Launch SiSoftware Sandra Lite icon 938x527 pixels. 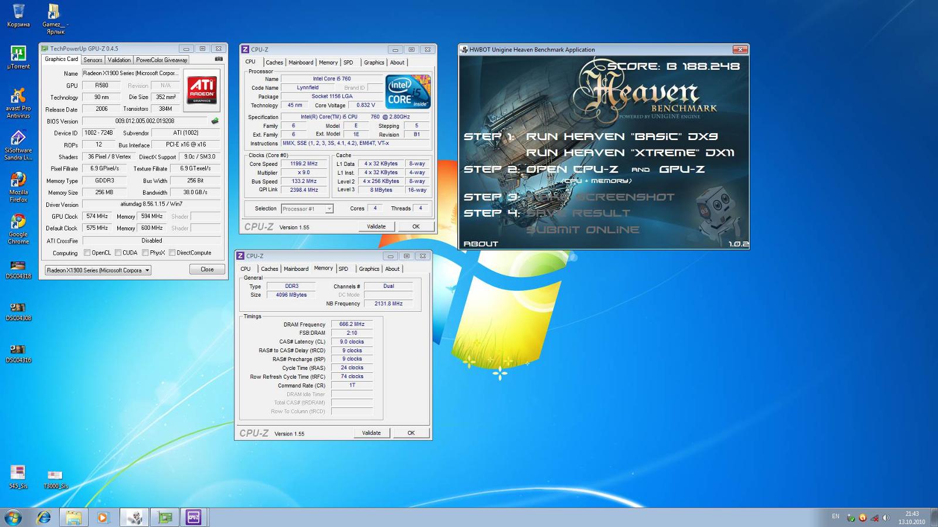click(x=18, y=145)
